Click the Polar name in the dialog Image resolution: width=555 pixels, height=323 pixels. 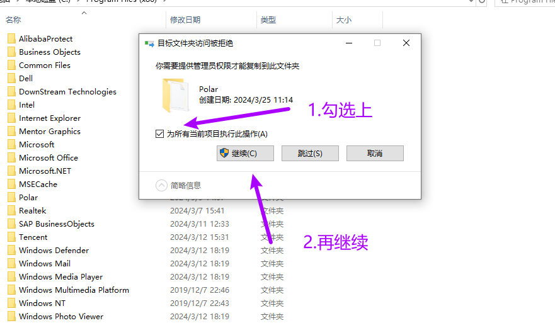(x=209, y=89)
